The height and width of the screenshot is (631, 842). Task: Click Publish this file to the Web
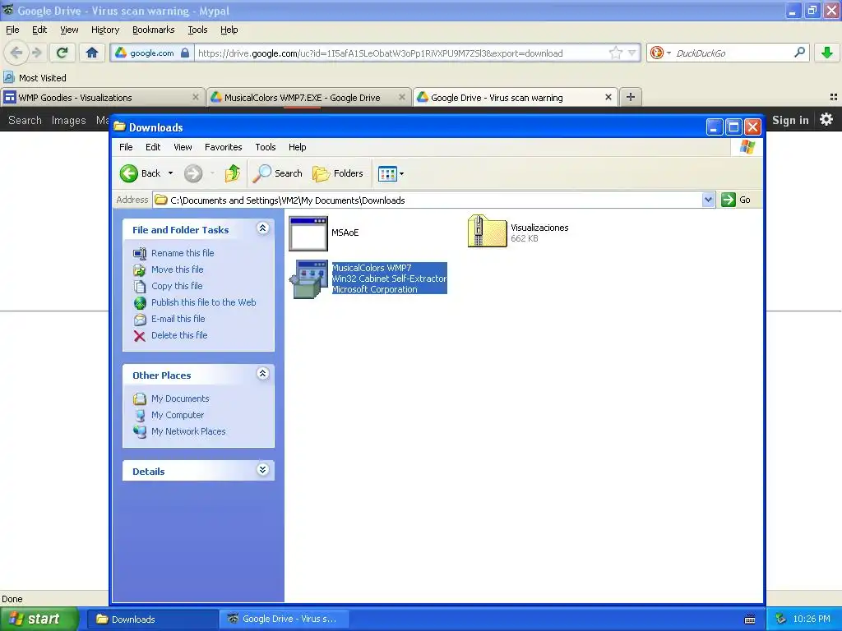[x=204, y=302]
